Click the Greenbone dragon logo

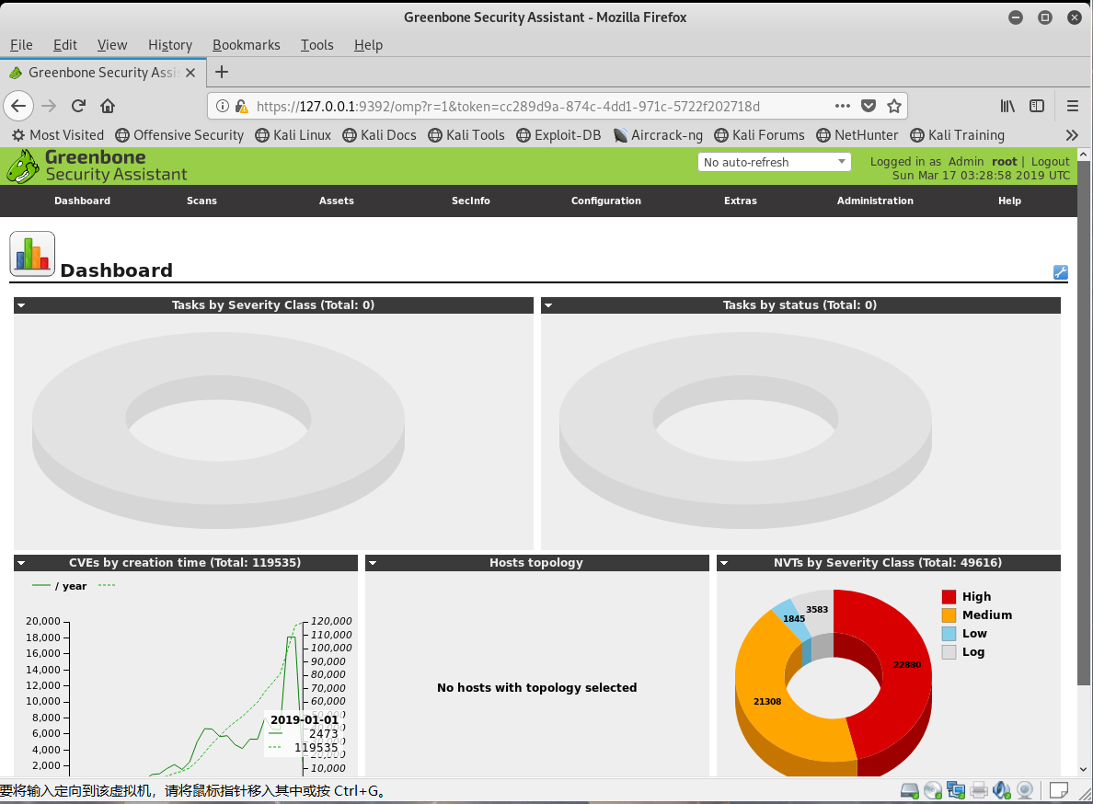click(23, 167)
